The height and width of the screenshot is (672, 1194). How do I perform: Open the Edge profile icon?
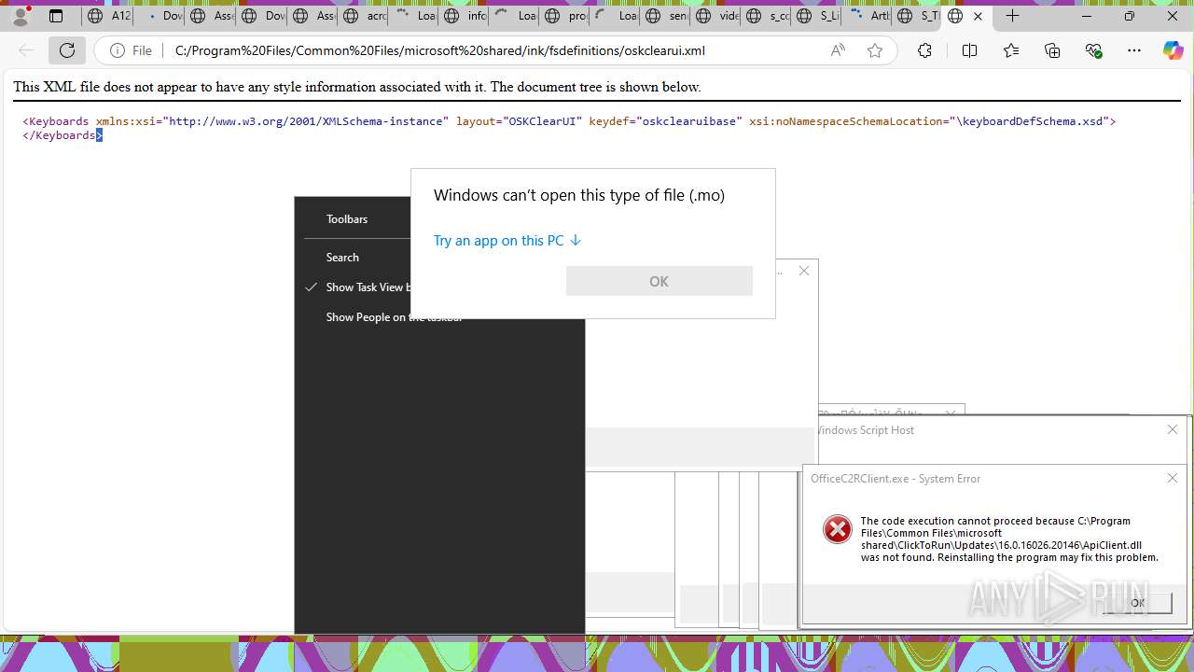coord(20,16)
